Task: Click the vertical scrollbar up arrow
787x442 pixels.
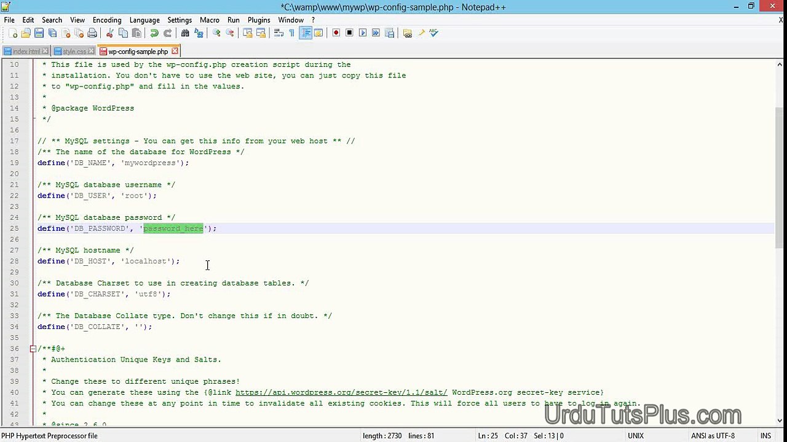Action: (x=780, y=64)
